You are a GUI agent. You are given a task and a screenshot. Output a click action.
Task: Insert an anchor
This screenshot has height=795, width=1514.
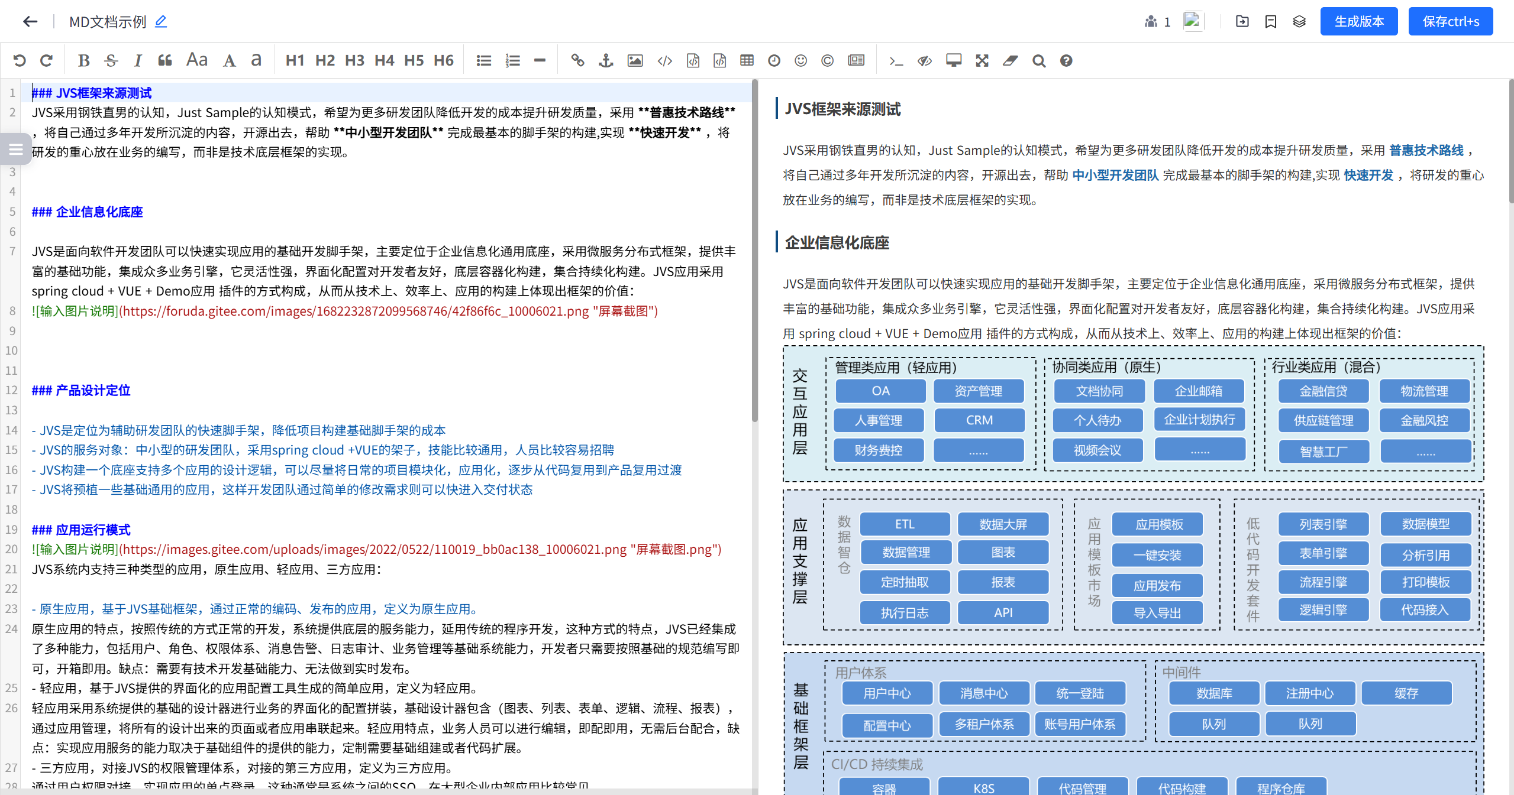pos(606,60)
